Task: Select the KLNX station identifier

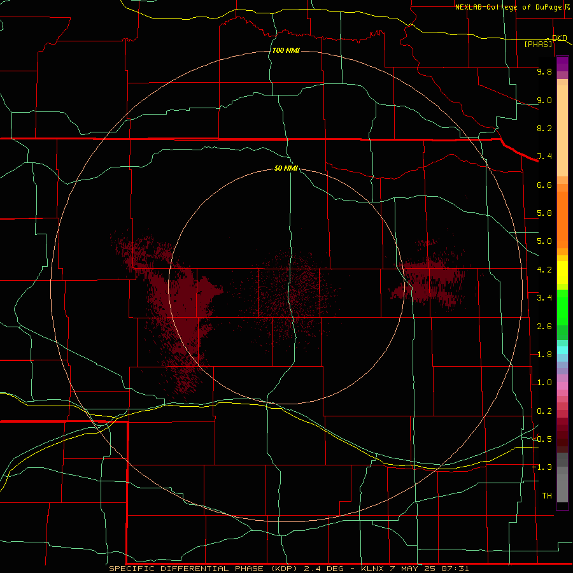Action: point(372,569)
